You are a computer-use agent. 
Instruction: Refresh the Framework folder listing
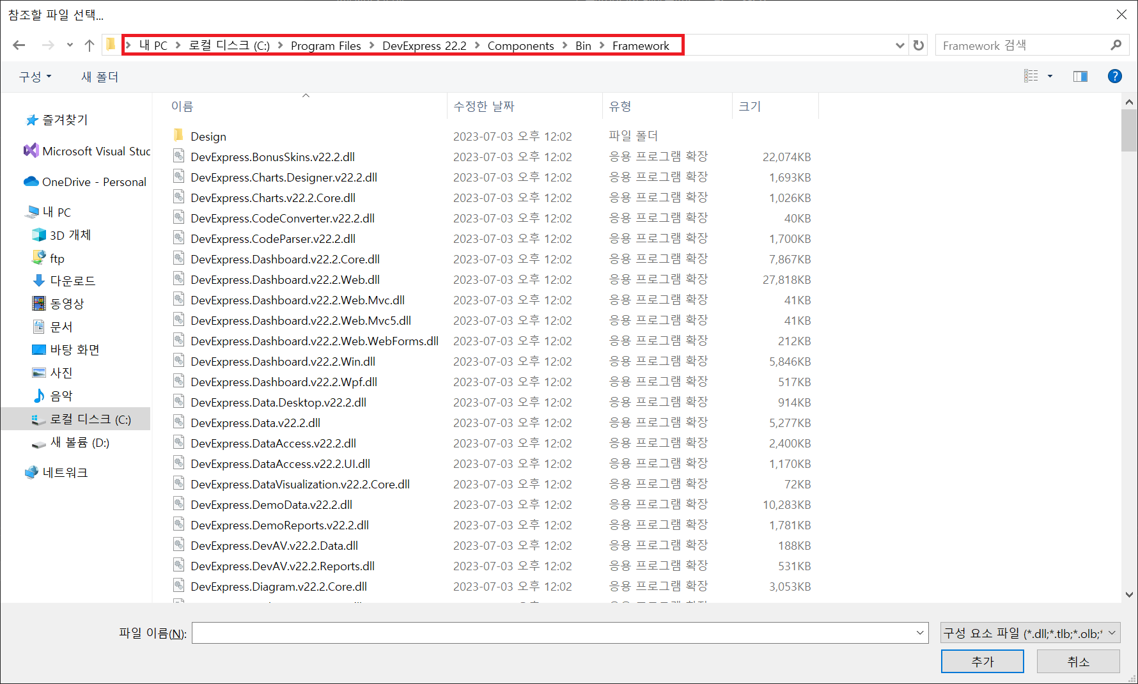point(919,45)
